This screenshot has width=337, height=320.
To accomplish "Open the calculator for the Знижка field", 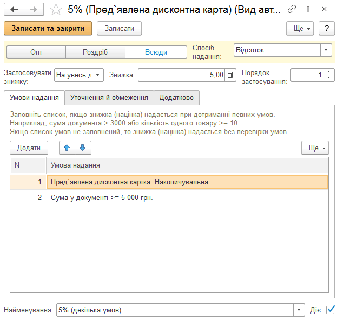I will click(x=230, y=75).
